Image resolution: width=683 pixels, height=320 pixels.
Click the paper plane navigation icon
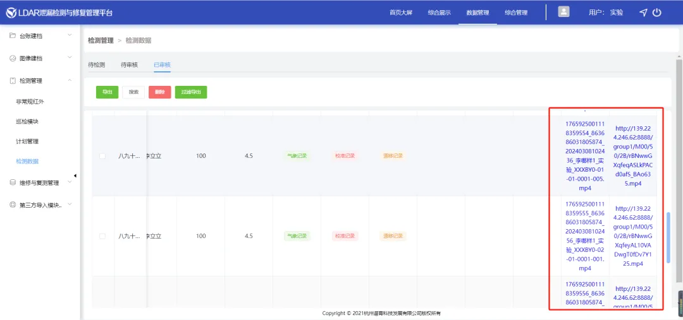coord(643,13)
